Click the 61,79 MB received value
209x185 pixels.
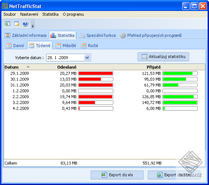point(153,85)
